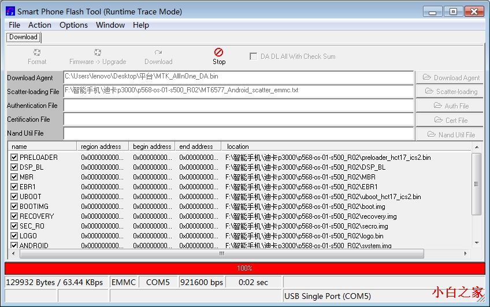Click the 921600 bps status entry

click(x=202, y=282)
